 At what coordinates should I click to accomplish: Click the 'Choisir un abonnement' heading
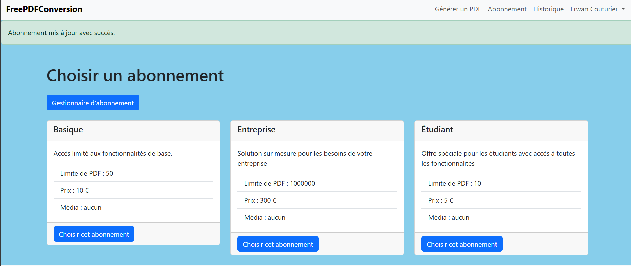[x=135, y=76]
